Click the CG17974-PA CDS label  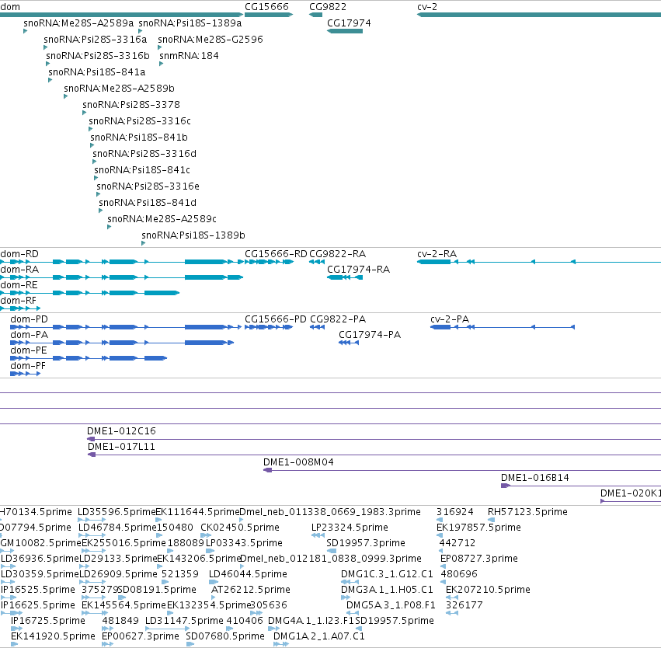tap(370, 335)
